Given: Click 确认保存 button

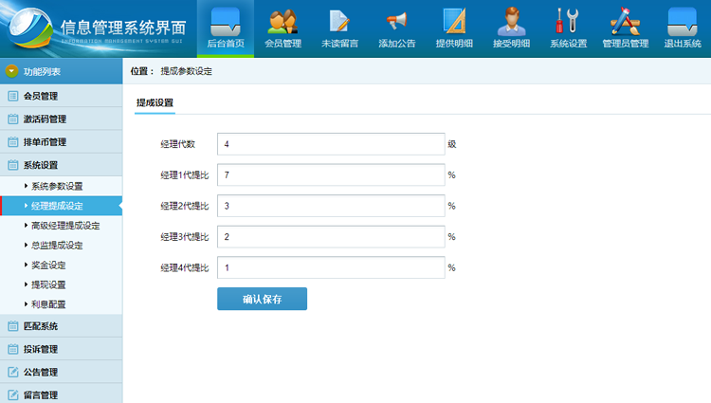Looking at the screenshot, I should [262, 299].
